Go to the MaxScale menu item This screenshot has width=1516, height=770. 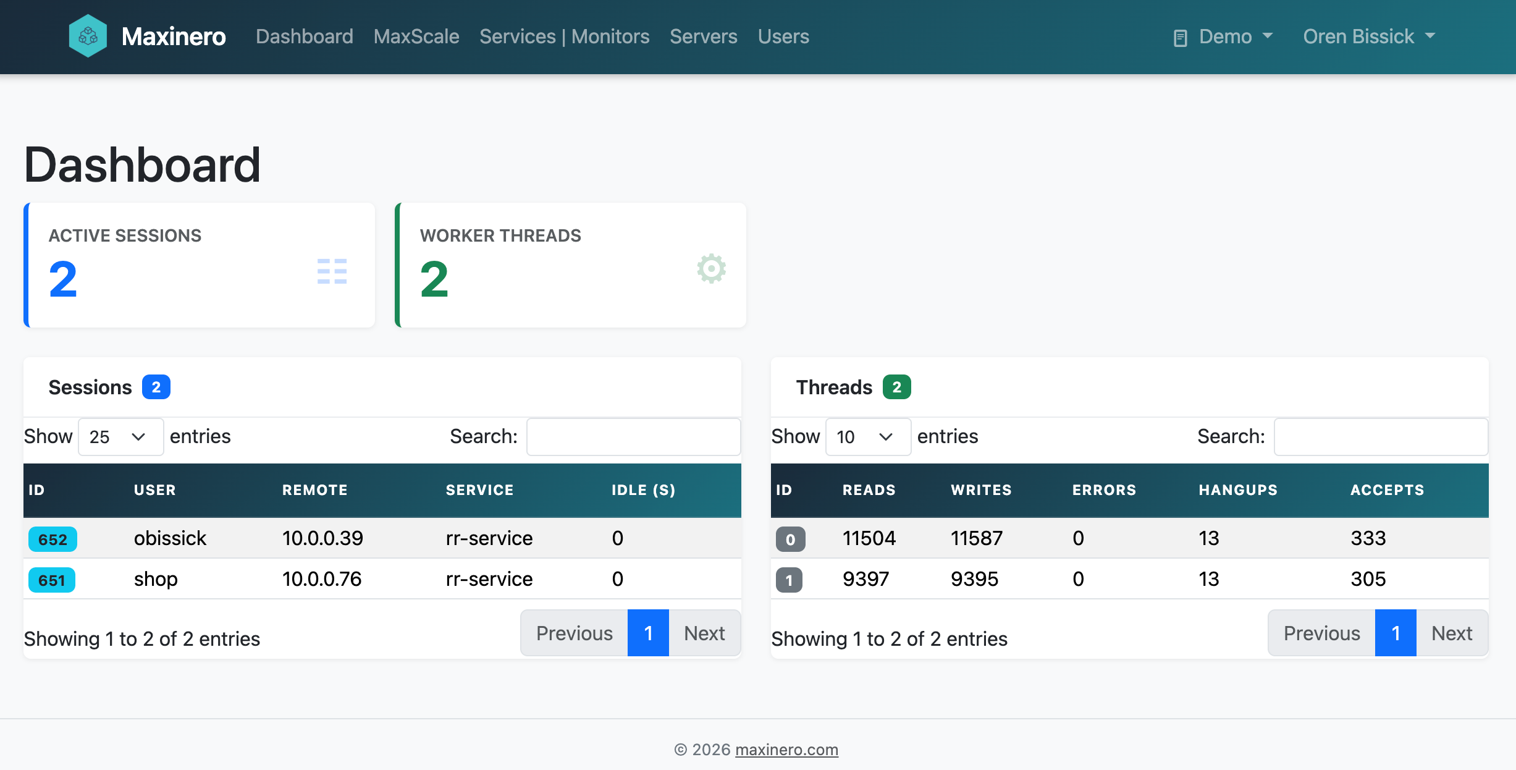416,36
